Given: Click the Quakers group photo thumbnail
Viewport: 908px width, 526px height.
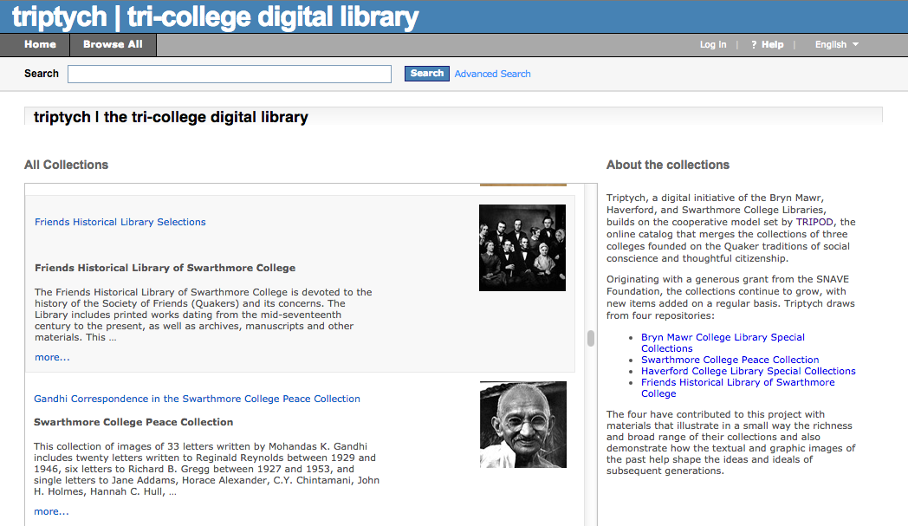Looking at the screenshot, I should click(522, 248).
